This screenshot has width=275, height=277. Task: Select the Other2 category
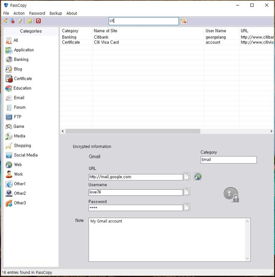pyautogui.click(x=16, y=194)
